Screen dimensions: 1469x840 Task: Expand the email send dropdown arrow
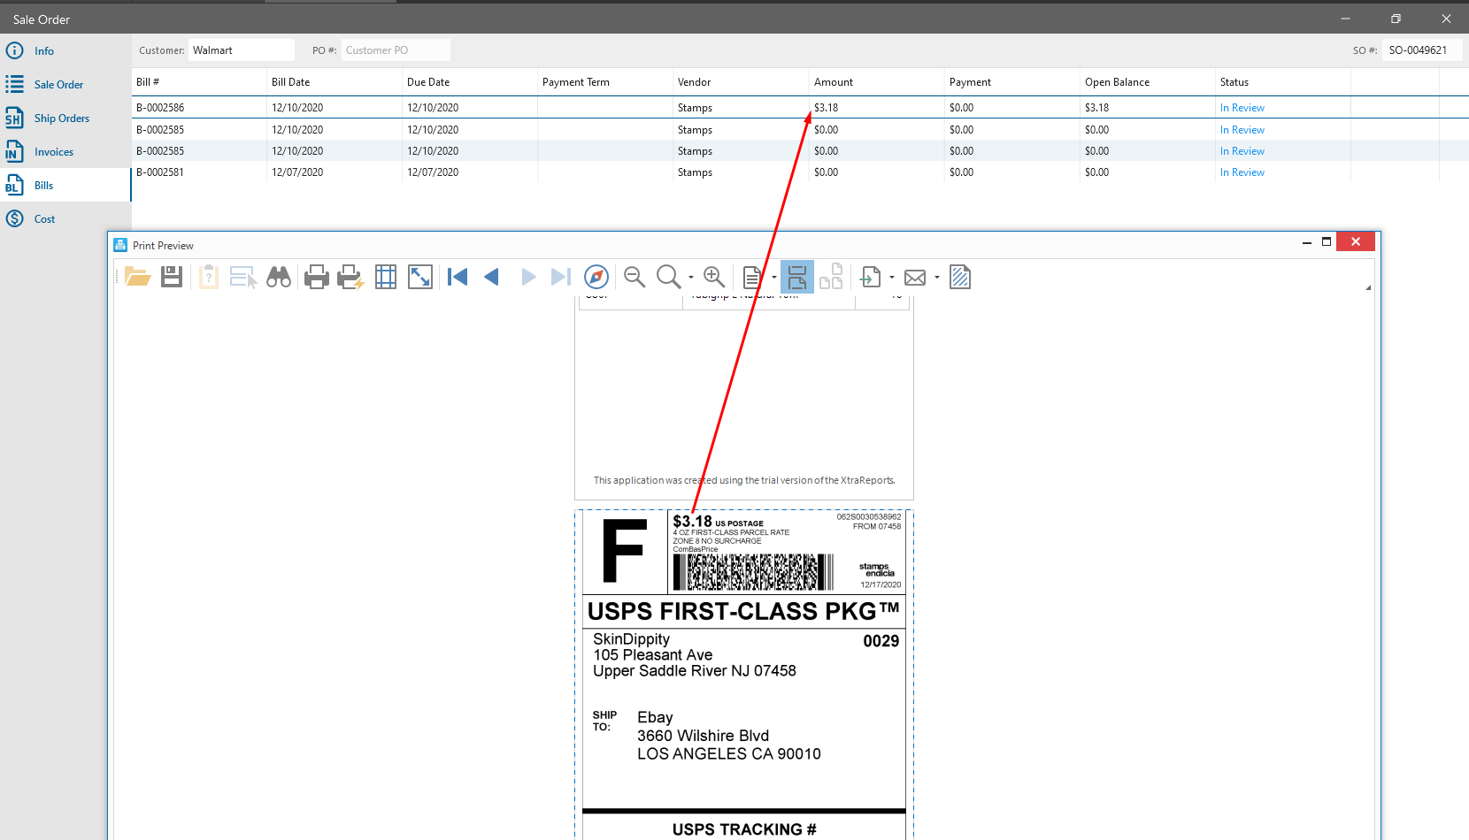pyautogui.click(x=937, y=277)
